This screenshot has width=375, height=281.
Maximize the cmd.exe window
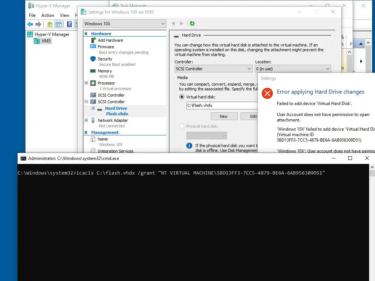click(x=350, y=158)
